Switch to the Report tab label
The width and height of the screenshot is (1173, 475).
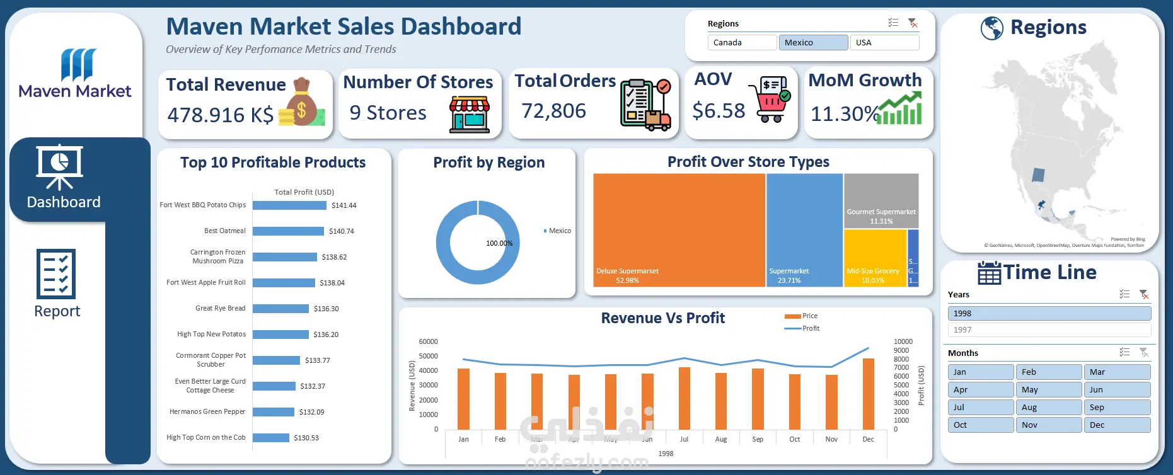57,311
